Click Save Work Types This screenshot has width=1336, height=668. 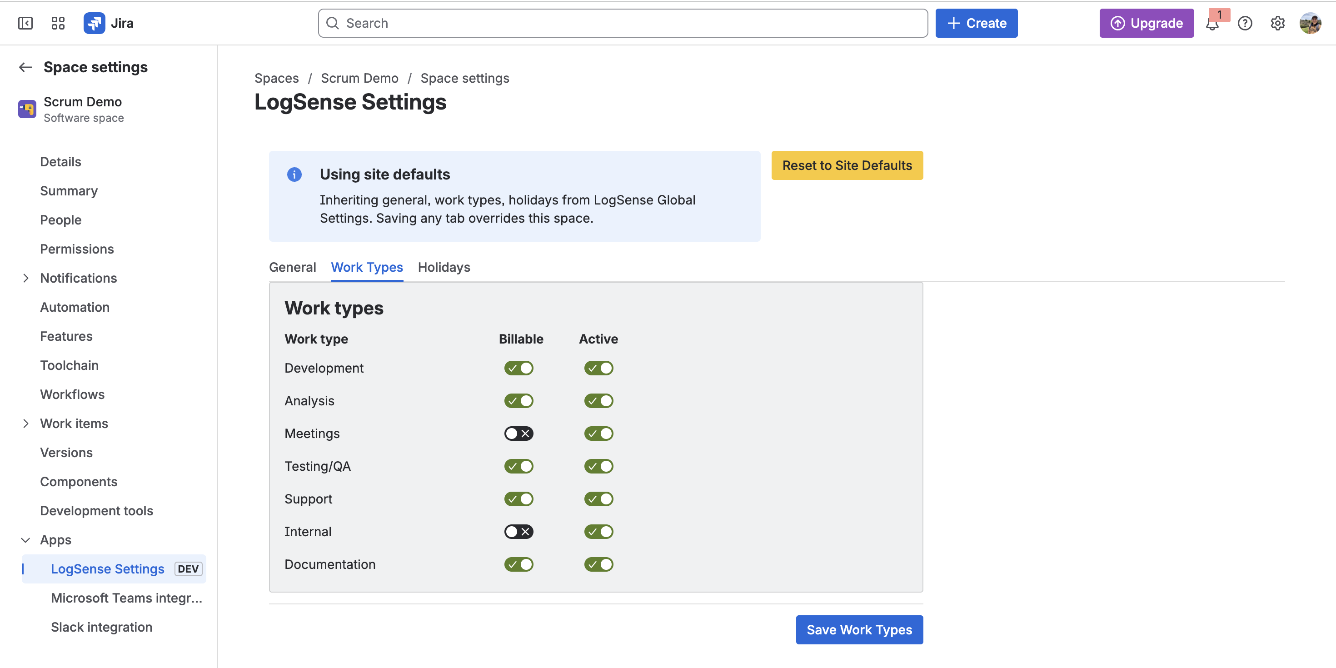pyautogui.click(x=859, y=630)
